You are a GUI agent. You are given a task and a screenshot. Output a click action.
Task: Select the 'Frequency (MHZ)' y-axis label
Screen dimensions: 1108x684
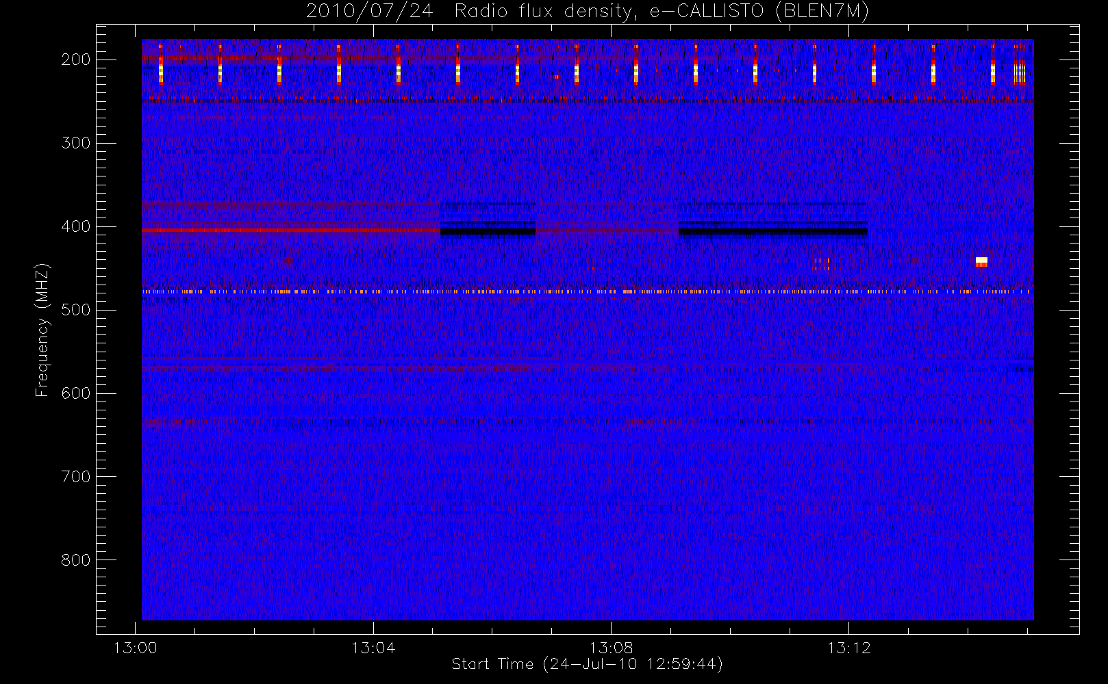pos(42,330)
